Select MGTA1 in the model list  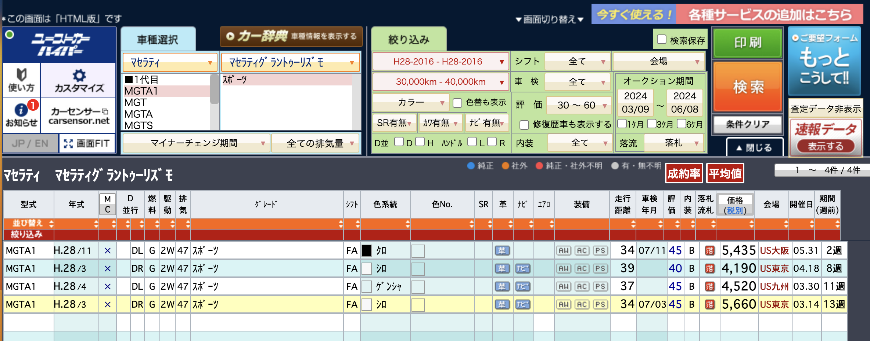[x=167, y=91]
